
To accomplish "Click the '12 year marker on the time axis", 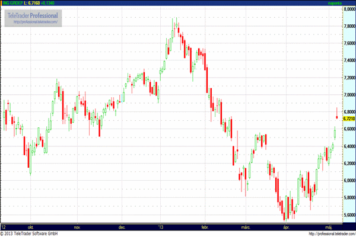I will 4,226.
